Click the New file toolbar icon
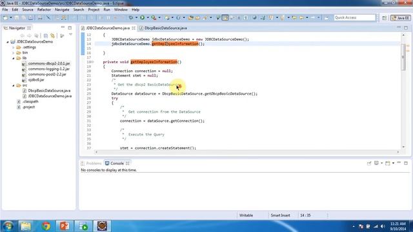The height and width of the screenshot is (232, 413). click(6, 17)
